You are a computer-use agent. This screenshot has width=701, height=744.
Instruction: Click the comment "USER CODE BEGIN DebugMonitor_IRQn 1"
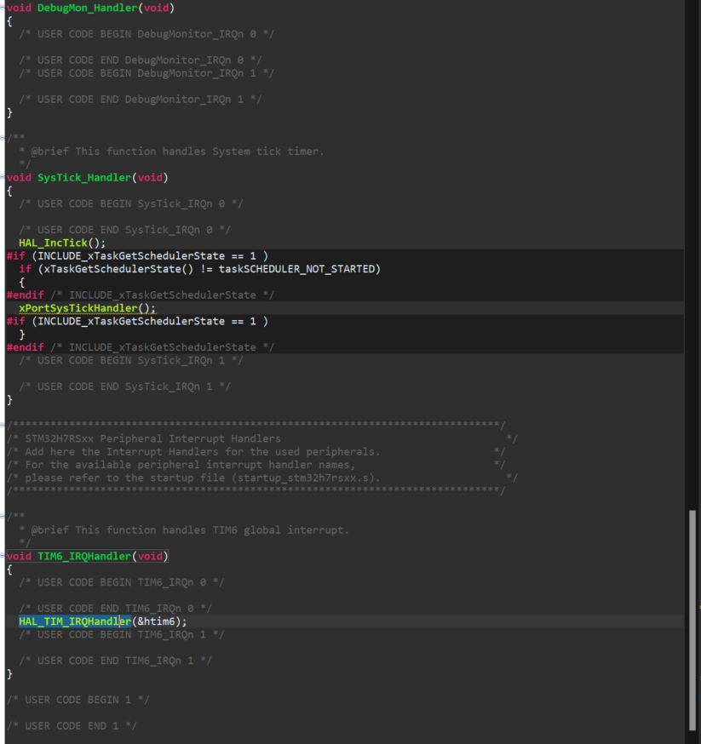pos(147,73)
